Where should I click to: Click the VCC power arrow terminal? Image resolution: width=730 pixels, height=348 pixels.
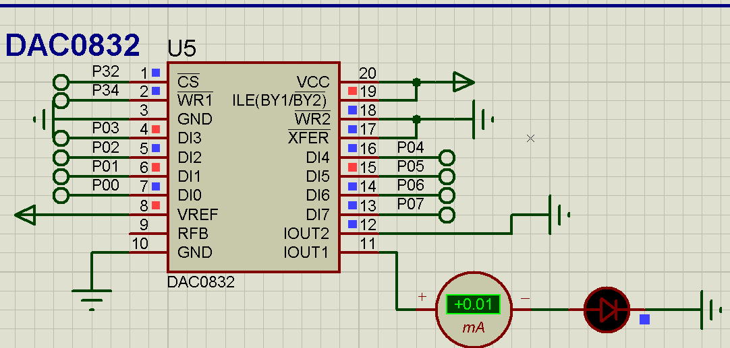click(x=464, y=82)
